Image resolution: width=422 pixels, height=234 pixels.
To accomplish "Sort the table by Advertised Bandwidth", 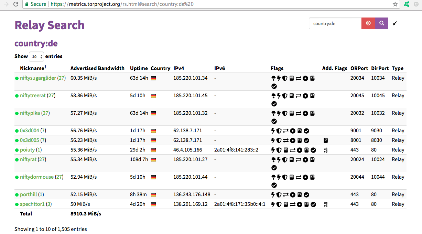I will [x=97, y=68].
